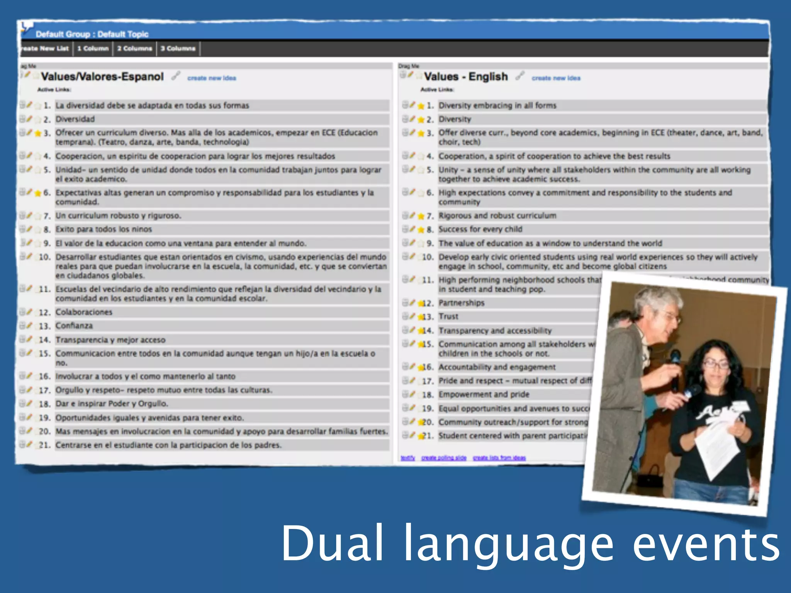The width and height of the screenshot is (791, 593).
Task: Switch layout to '3 Columns'
Action: point(178,49)
